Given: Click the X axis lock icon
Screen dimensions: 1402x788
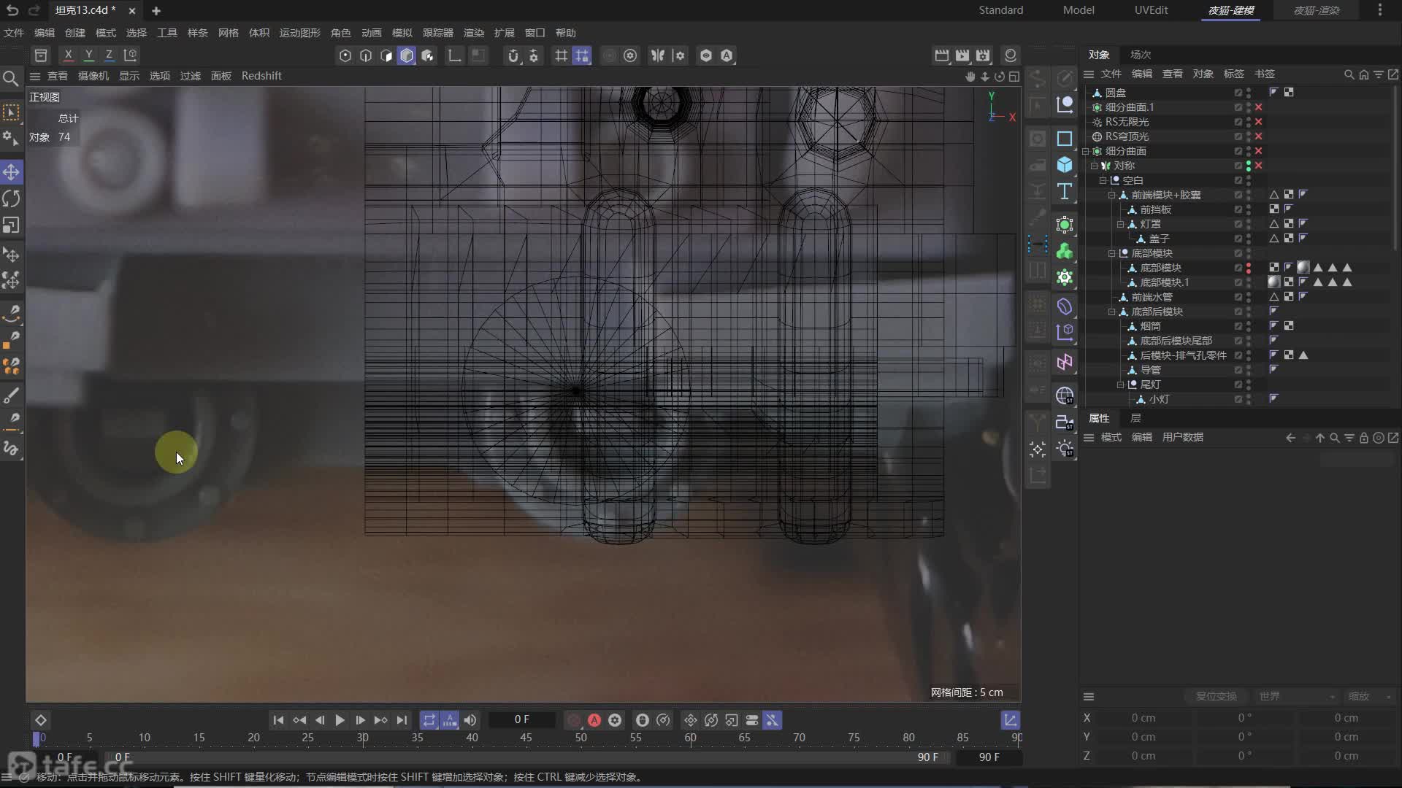Looking at the screenshot, I should [68, 55].
